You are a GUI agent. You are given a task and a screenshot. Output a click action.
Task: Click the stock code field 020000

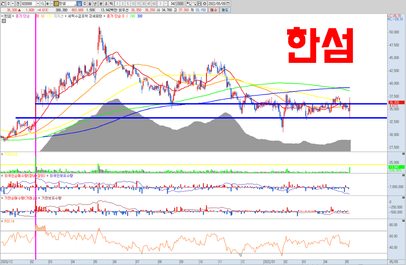coord(28,3)
